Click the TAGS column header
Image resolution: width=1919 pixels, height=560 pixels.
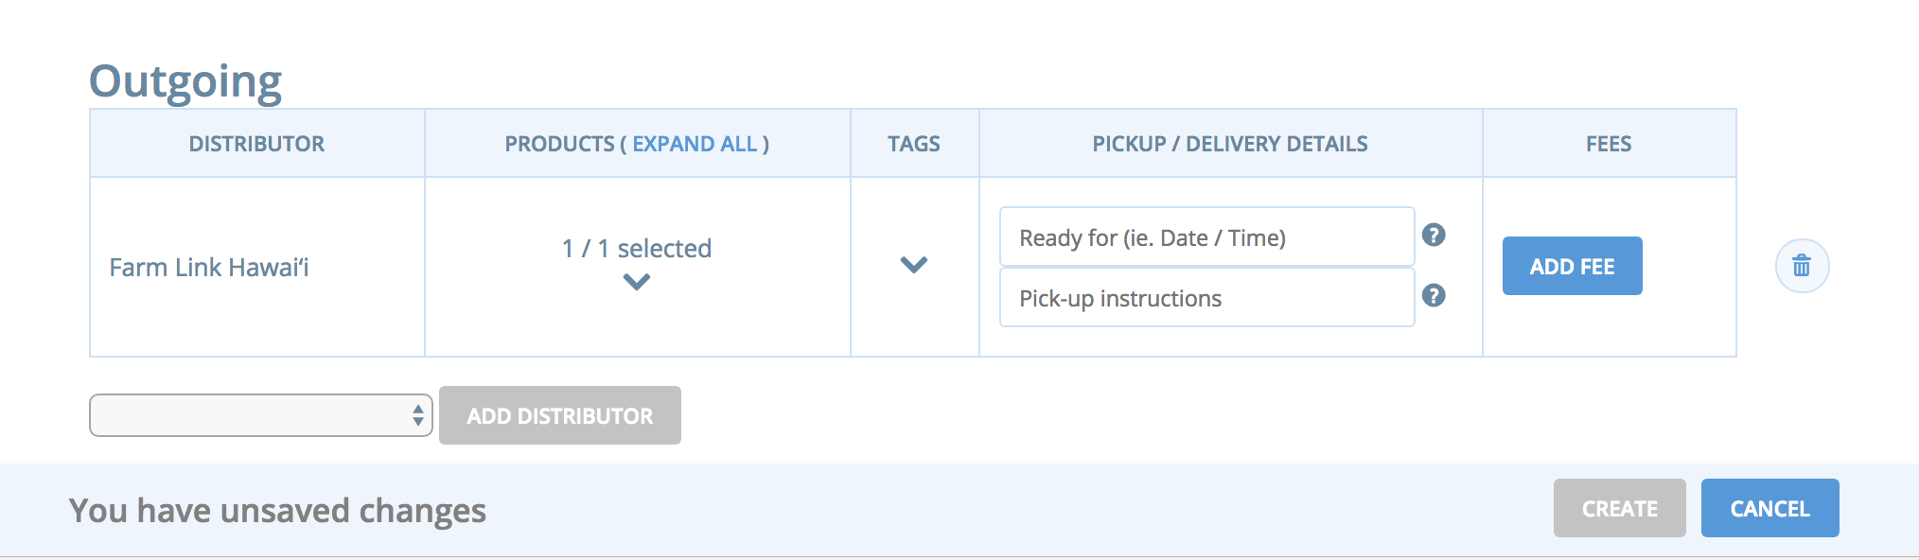(913, 143)
